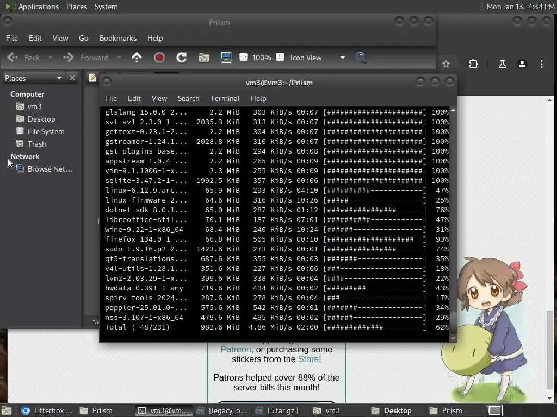Close the Places sidebar
Viewport: 557px width, 417px height.
[72, 78]
